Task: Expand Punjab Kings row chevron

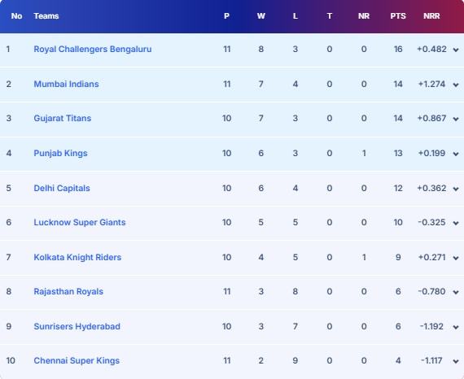Action: point(456,154)
